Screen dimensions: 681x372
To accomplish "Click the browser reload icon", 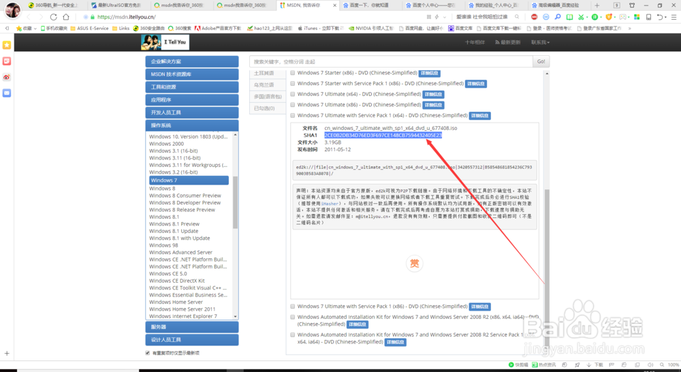I will [53, 17].
